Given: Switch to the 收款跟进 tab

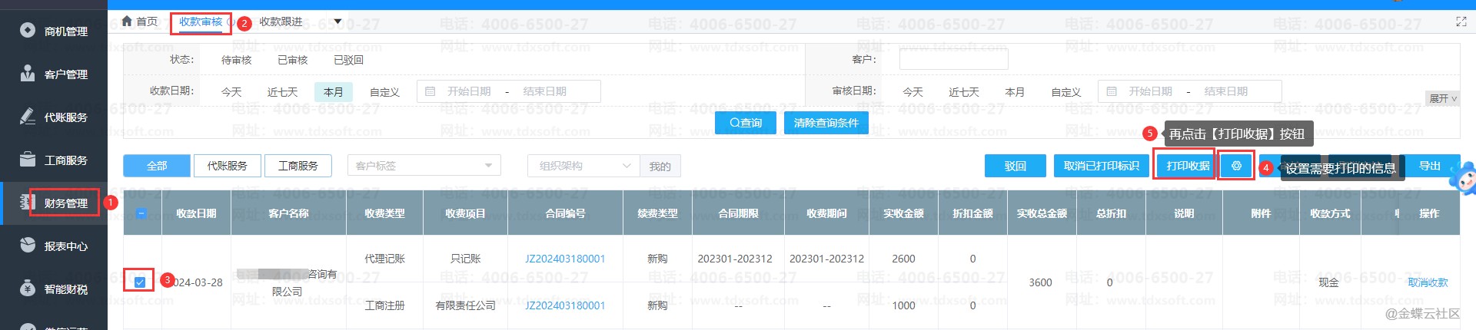Looking at the screenshot, I should (x=281, y=21).
